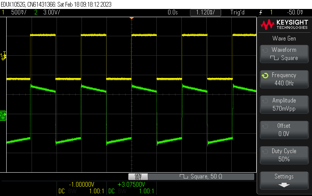Select the Amplitude 570mVpp softkey
Viewport: 312px width, 196px height.
[x=284, y=104]
